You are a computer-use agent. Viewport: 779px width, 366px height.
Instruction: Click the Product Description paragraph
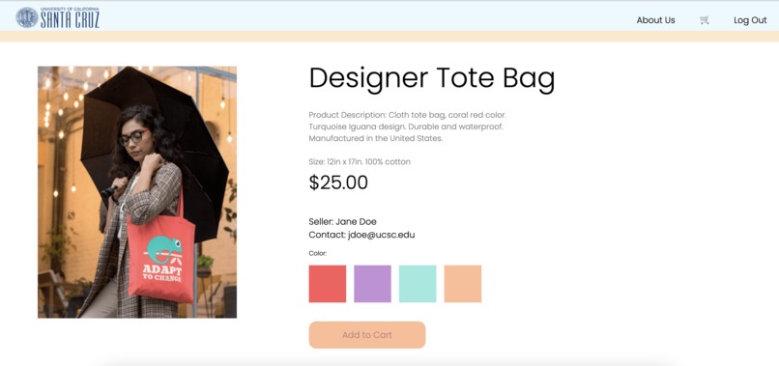click(x=408, y=127)
